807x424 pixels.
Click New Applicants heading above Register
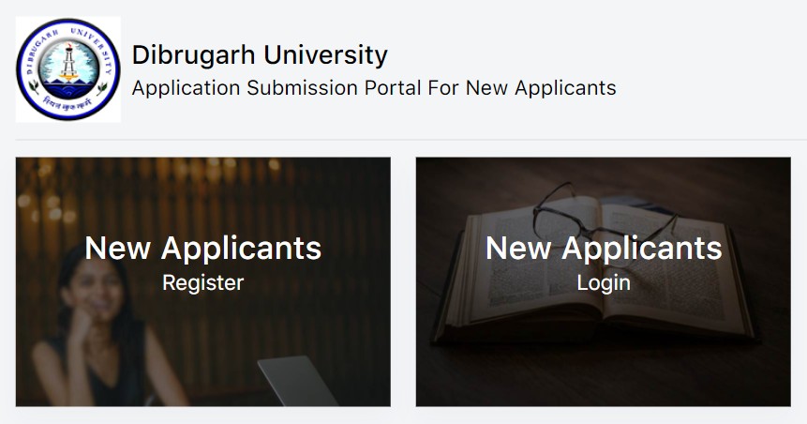pos(203,248)
